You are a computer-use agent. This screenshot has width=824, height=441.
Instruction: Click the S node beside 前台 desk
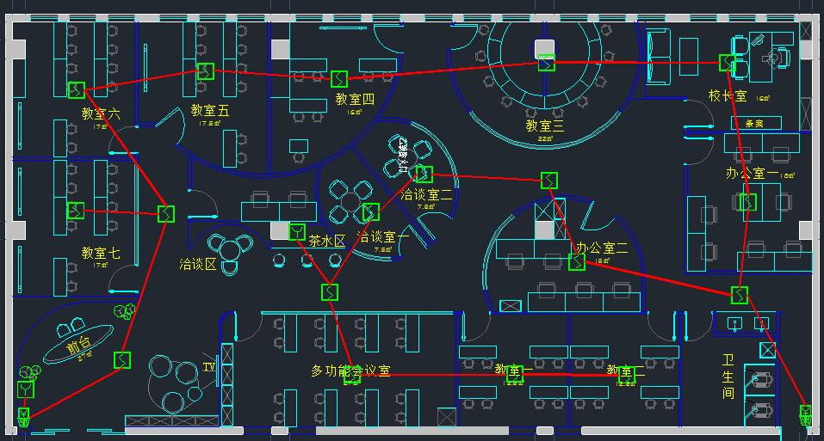123,359
